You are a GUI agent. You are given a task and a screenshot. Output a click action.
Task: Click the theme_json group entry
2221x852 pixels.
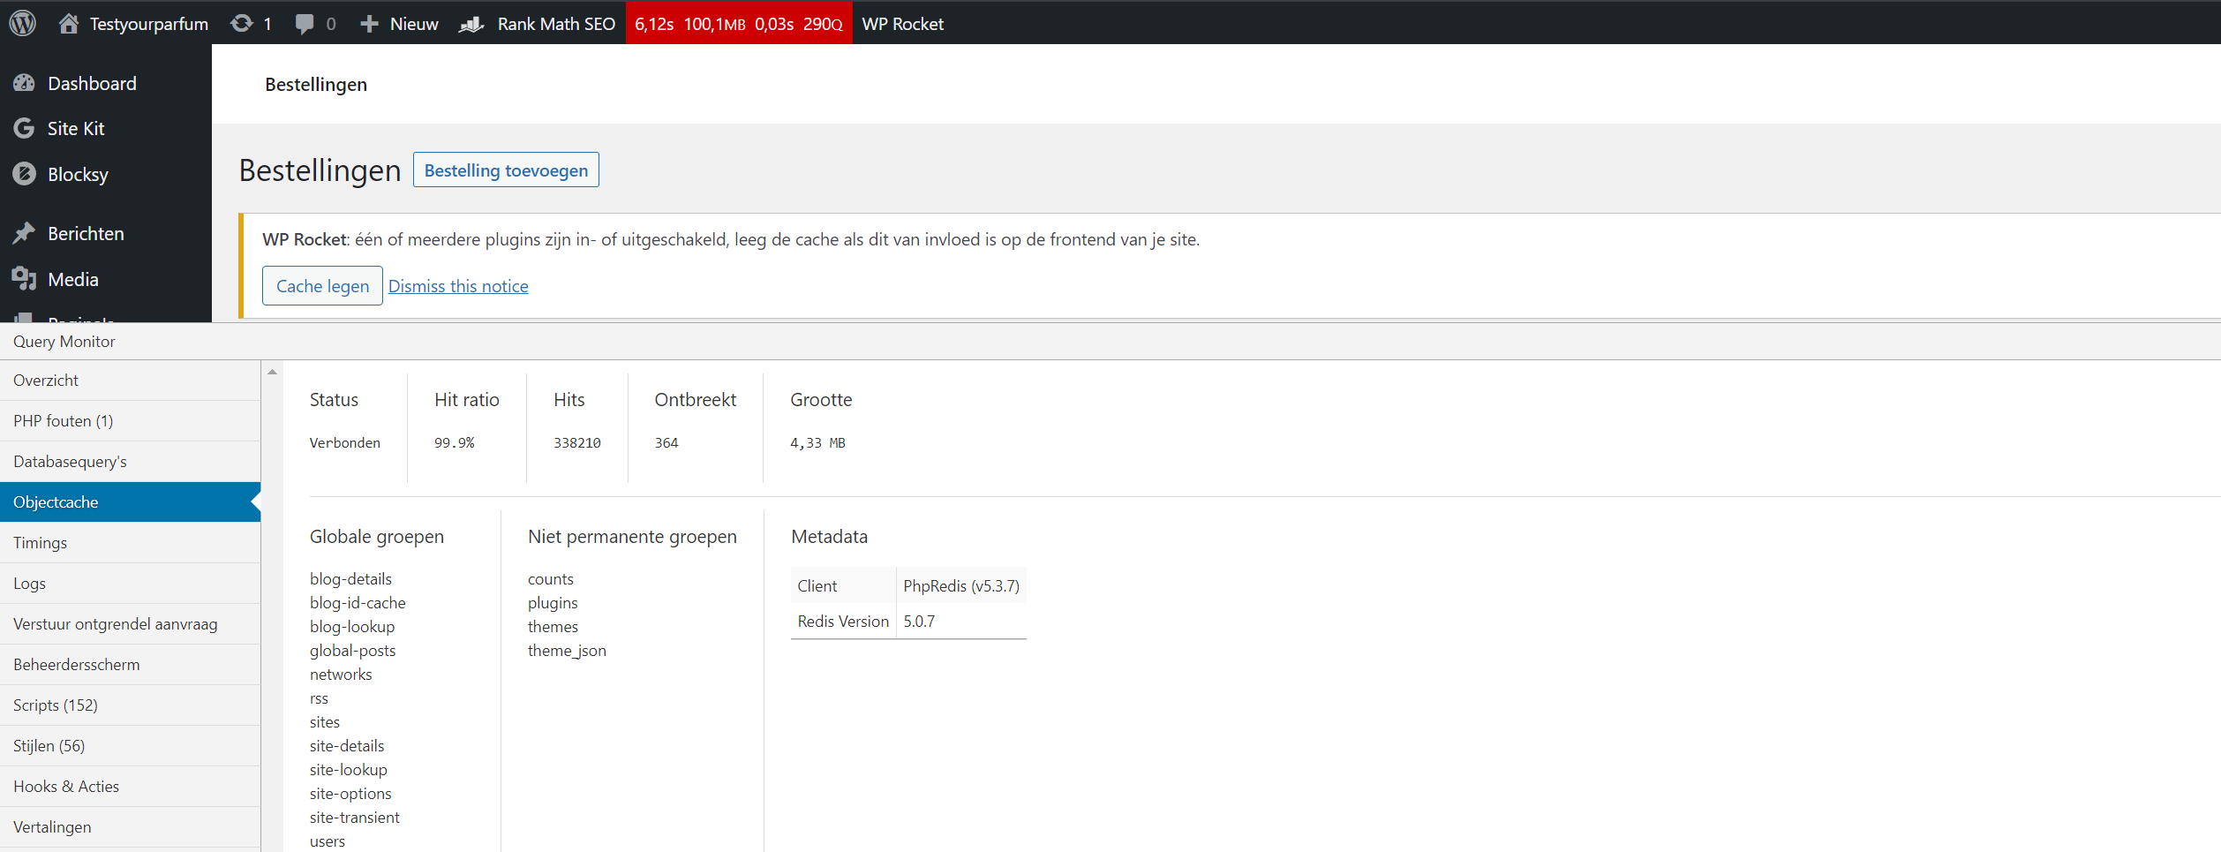click(x=567, y=650)
